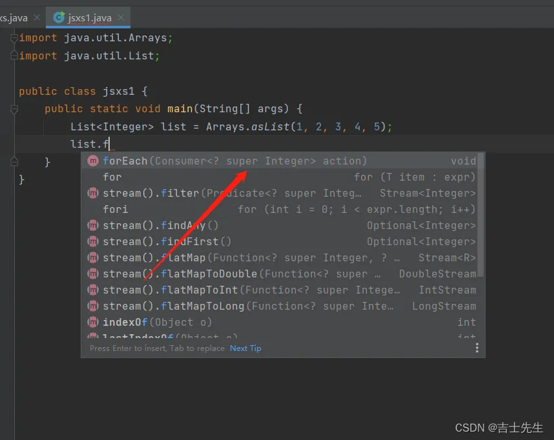Click method icon beside indexOf
Image resolution: width=554 pixels, height=440 pixels.
click(x=93, y=322)
